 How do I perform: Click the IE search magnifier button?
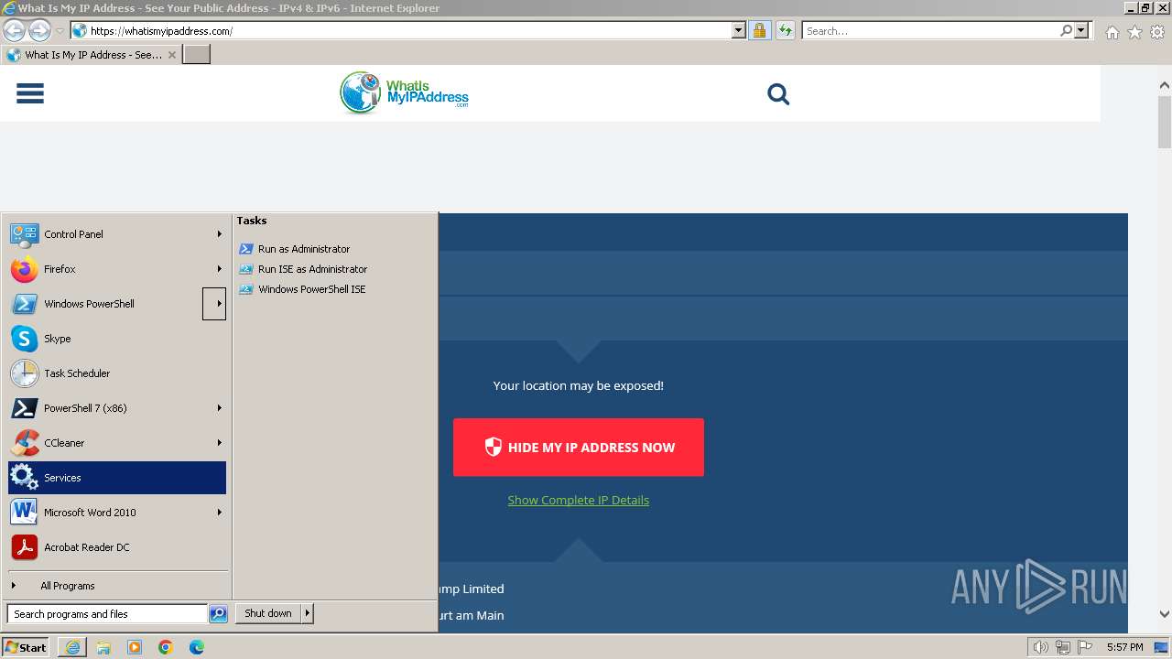click(x=1066, y=31)
